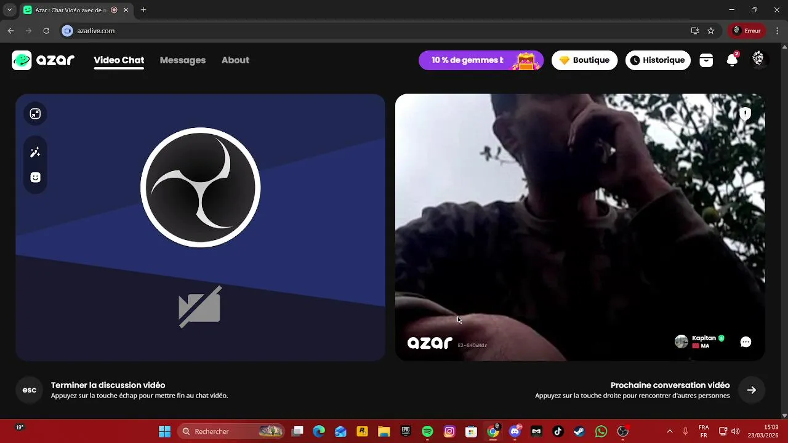Open the volume control in system tray

(736, 431)
